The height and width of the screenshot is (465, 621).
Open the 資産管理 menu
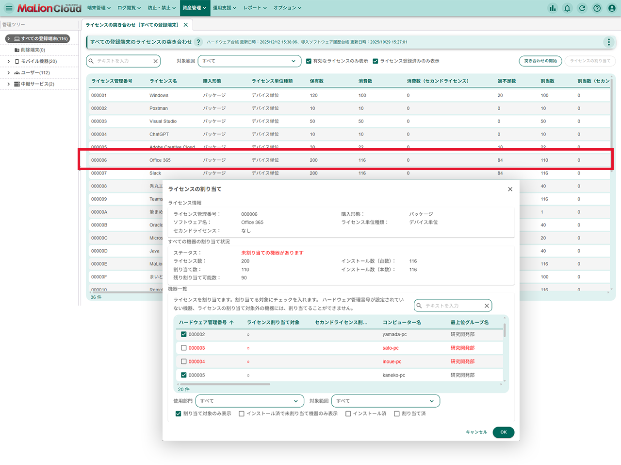194,8
